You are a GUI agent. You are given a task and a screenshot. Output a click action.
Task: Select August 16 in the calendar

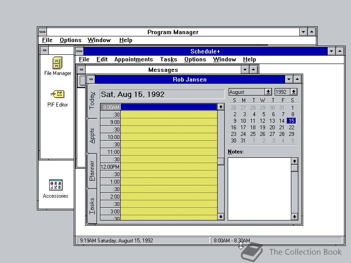[233, 128]
